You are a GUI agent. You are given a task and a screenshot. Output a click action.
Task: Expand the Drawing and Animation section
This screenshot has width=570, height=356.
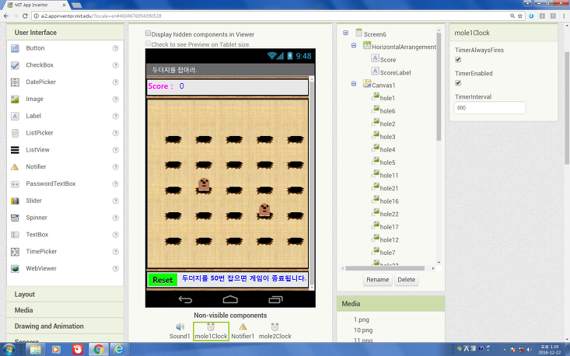[65, 326]
